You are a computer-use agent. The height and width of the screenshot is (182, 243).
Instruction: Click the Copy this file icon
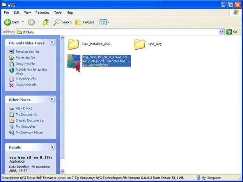point(11,64)
